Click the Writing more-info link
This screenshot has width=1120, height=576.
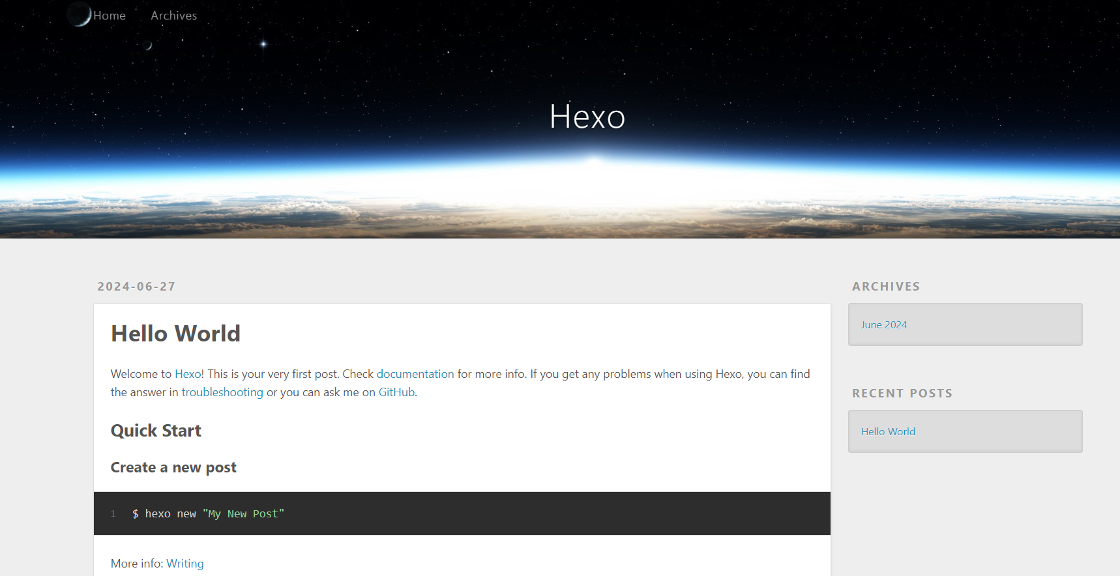tap(185, 564)
